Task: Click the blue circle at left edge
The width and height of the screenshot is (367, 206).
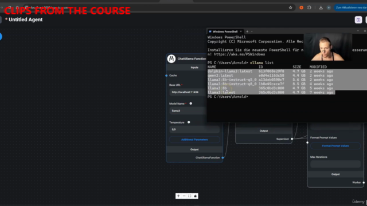Action: pyautogui.click(x=1, y=37)
